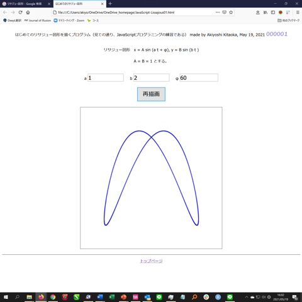
Task: Open the Firefox account icon
Action: coord(258,13)
